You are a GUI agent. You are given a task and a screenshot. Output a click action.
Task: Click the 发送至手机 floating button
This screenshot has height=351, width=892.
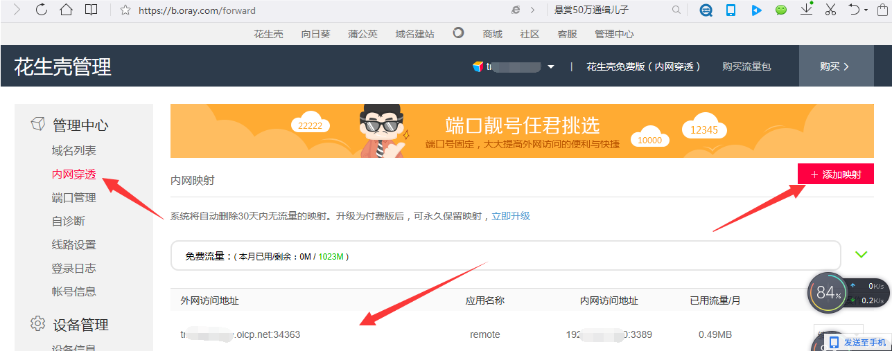click(857, 342)
